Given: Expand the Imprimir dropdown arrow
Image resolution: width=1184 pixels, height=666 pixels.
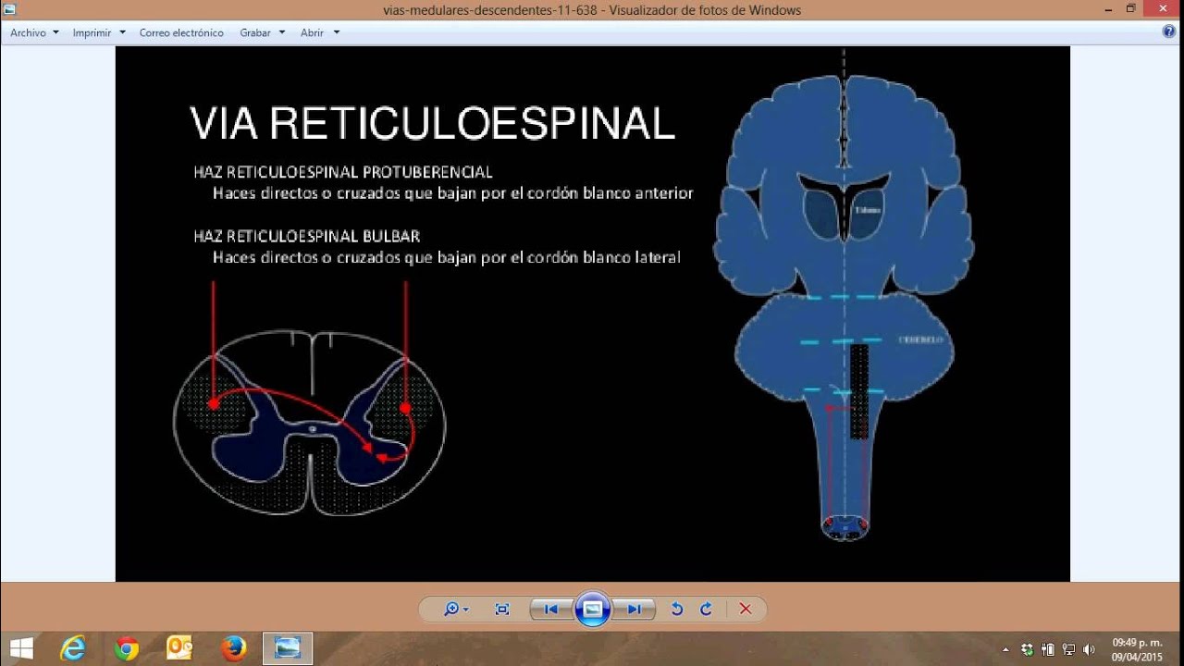Looking at the screenshot, I should coord(122,32).
